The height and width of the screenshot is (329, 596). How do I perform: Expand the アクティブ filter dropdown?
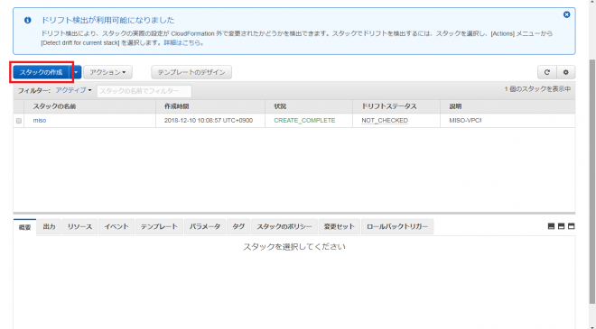pyautogui.click(x=73, y=90)
